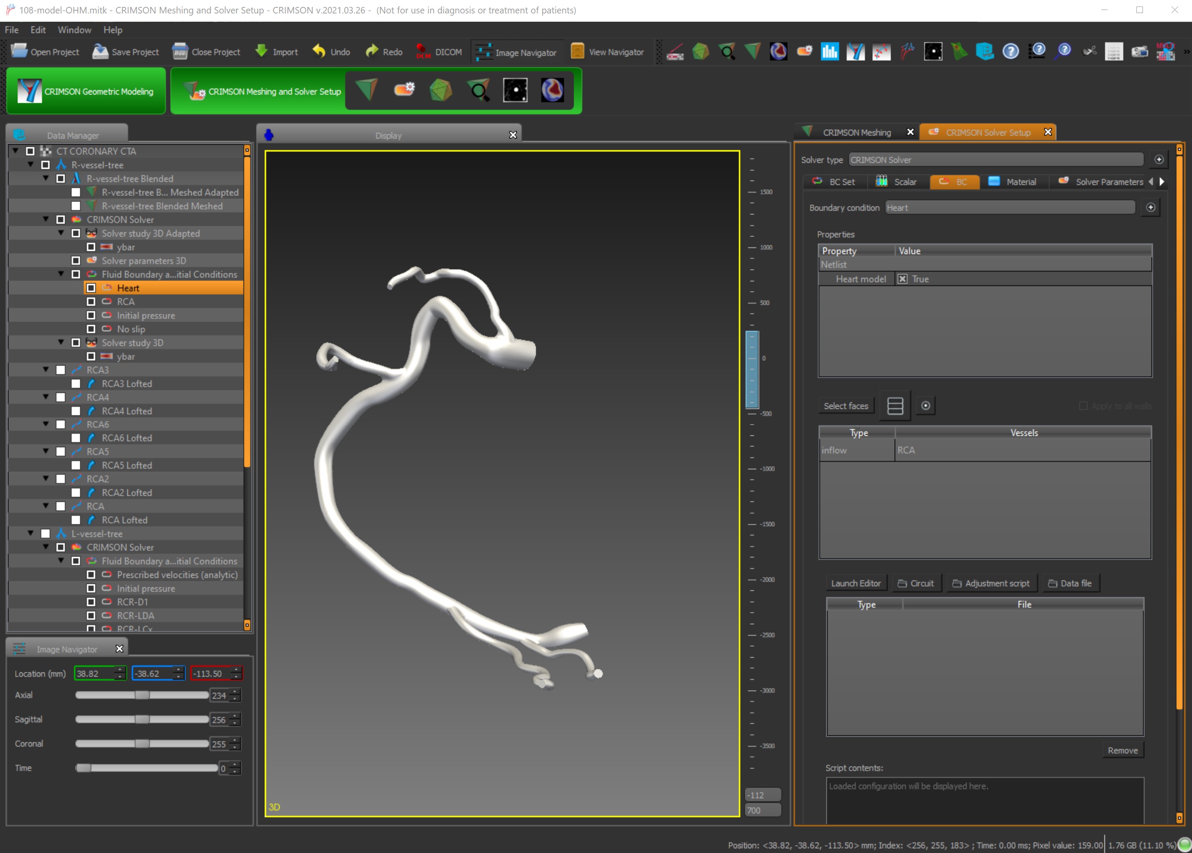Click the mesh inspection magnifier icon in green bar
Image resolution: width=1192 pixels, height=853 pixels.
click(479, 90)
